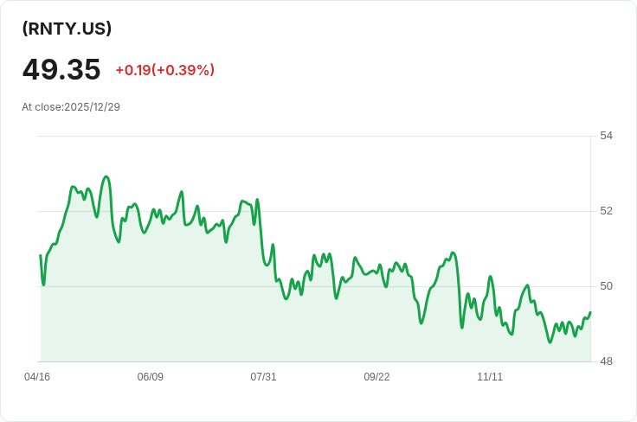637x422 pixels.
Task: Click the 48 price axis label
Action: (x=606, y=361)
